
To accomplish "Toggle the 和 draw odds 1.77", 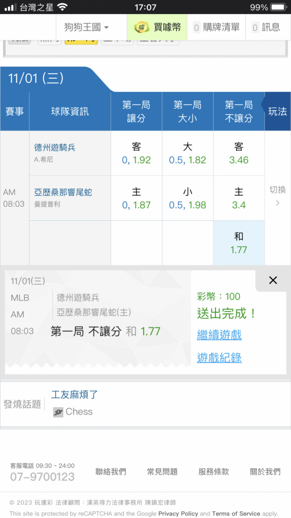I will tap(239, 243).
